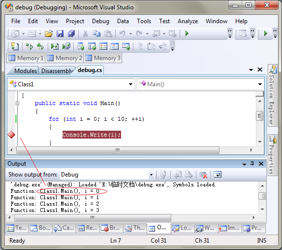Click the Navigate Backward icon
This screenshot has height=250, width=282.
coord(157,34)
